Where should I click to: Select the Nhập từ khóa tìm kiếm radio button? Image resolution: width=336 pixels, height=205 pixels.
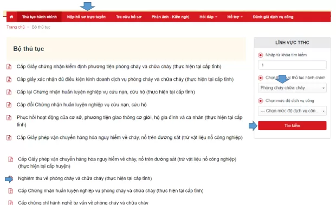260,55
